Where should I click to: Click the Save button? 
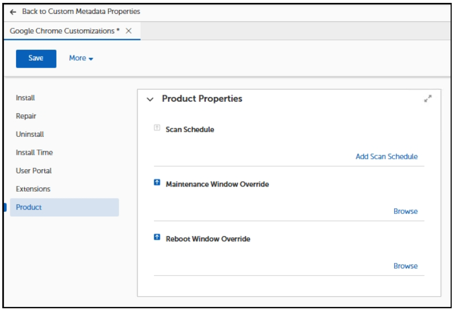pyautogui.click(x=36, y=58)
